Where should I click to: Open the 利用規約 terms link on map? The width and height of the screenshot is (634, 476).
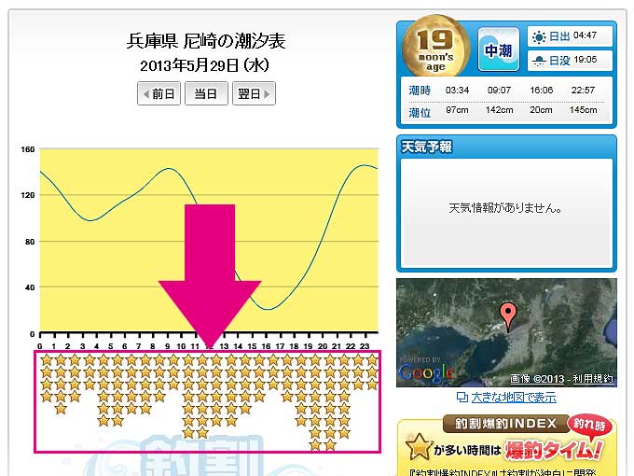tap(594, 379)
